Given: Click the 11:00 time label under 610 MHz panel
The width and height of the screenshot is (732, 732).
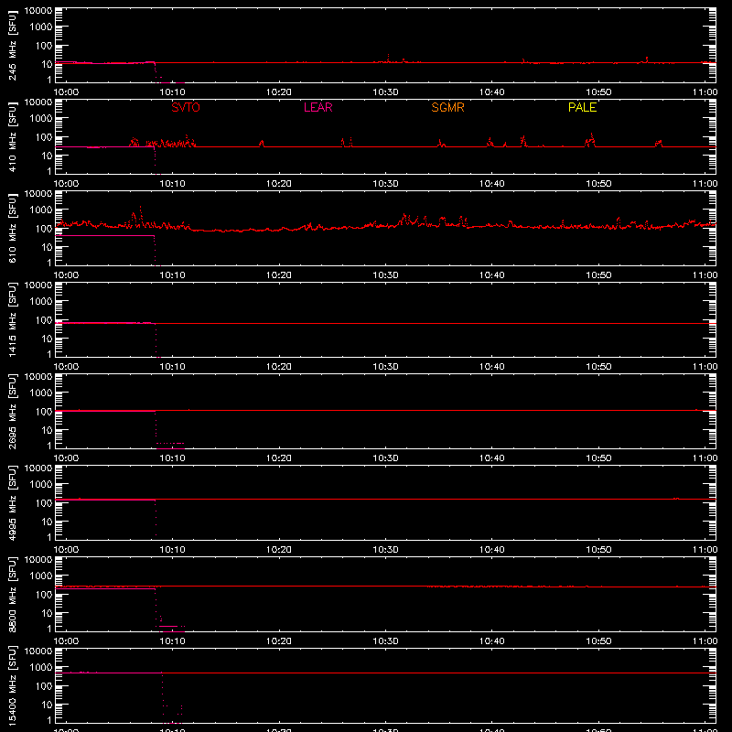Looking at the screenshot, I should [705, 275].
